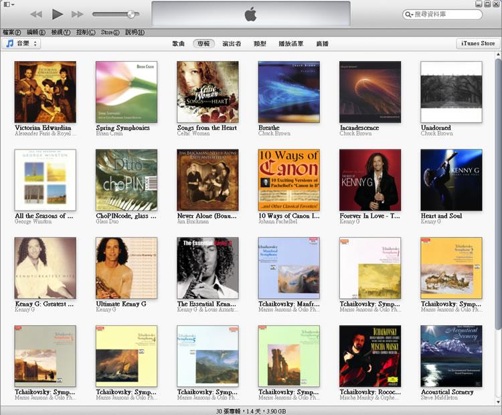Click the scrollbar up arrow
Image resolution: width=502 pixels, height=415 pixels.
498,55
